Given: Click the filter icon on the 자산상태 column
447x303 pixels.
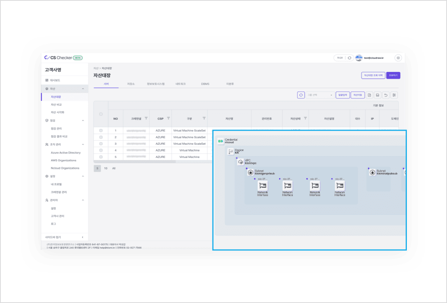Looking at the screenshot, I should (x=305, y=119).
